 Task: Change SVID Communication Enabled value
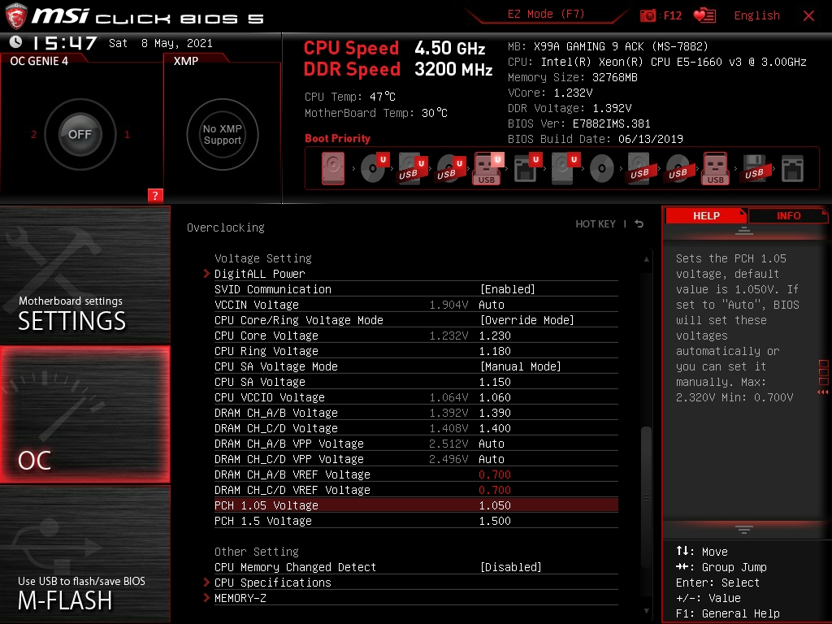click(507, 289)
